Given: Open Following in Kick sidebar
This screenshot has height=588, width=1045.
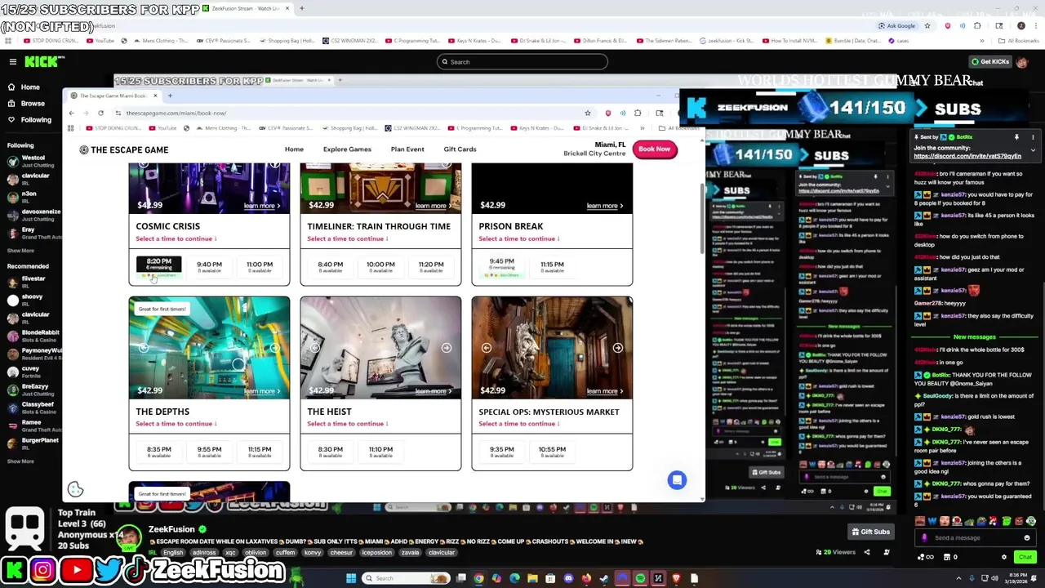Looking at the screenshot, I should (x=35, y=120).
